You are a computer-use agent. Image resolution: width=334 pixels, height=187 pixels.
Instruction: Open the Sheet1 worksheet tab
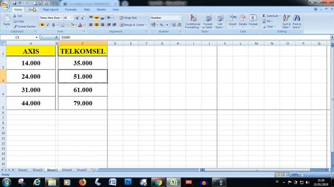point(22,170)
